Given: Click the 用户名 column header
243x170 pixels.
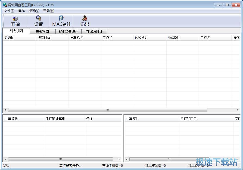Looking at the screenshot, I should pos(215,38).
